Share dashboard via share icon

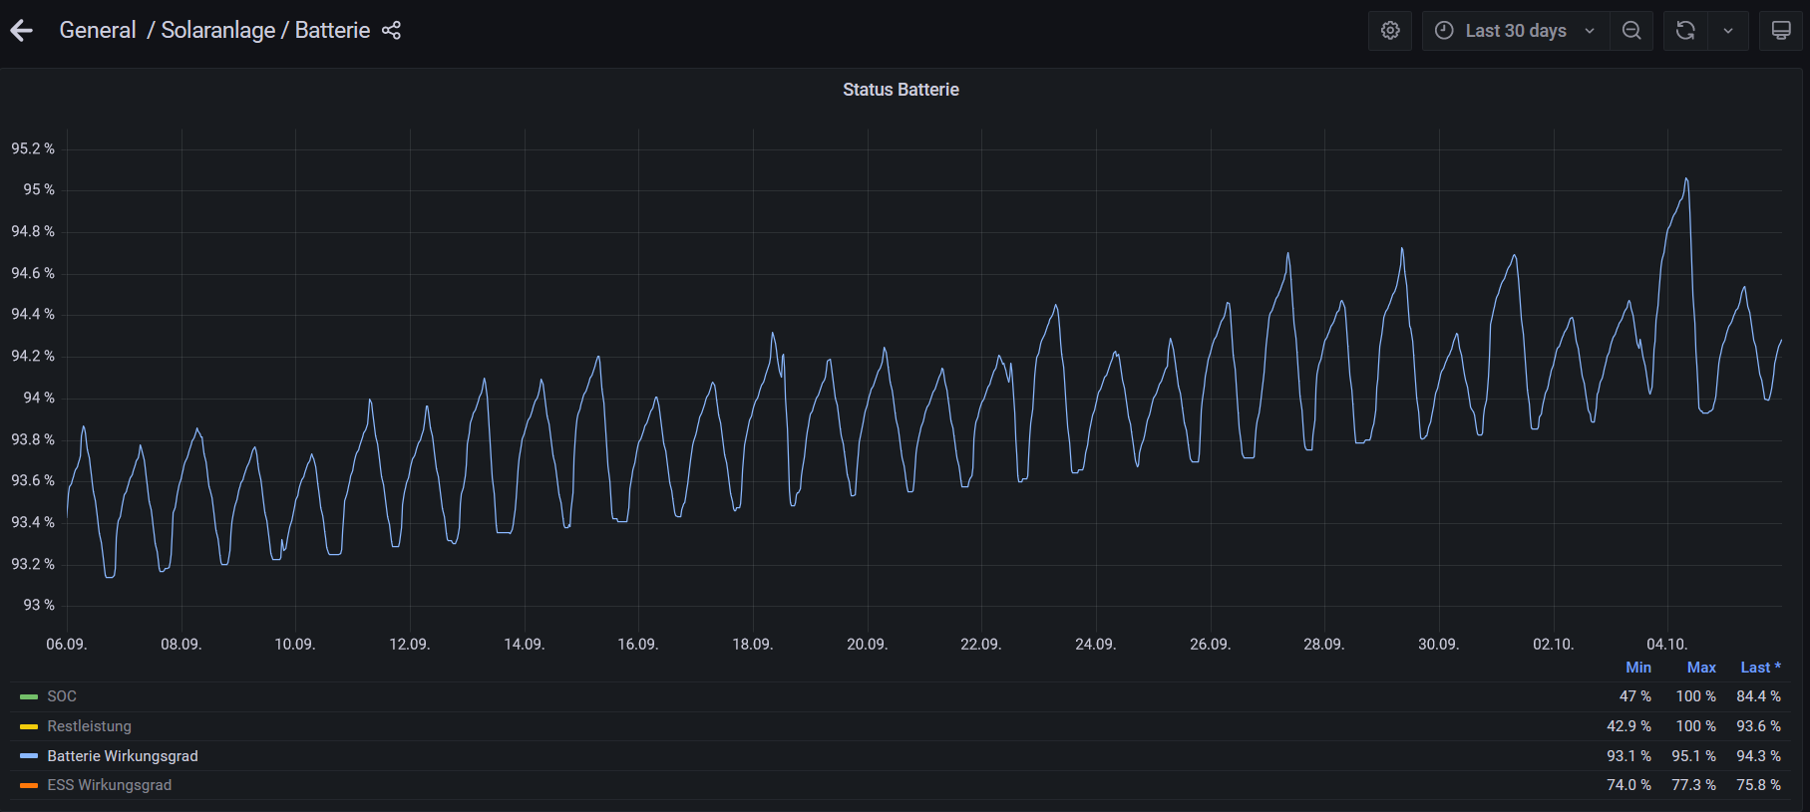391,31
